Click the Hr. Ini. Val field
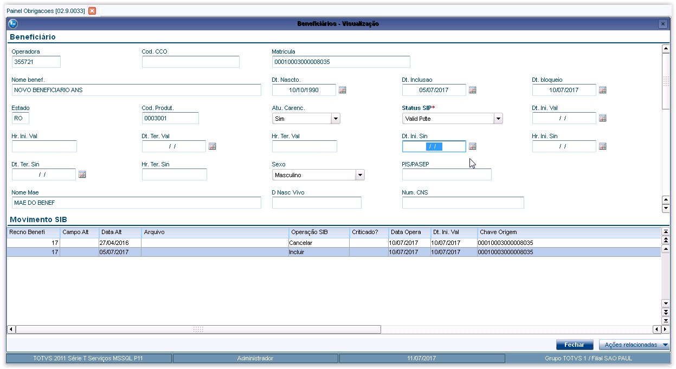Viewport: 676px width, 369px height. pyautogui.click(x=44, y=146)
